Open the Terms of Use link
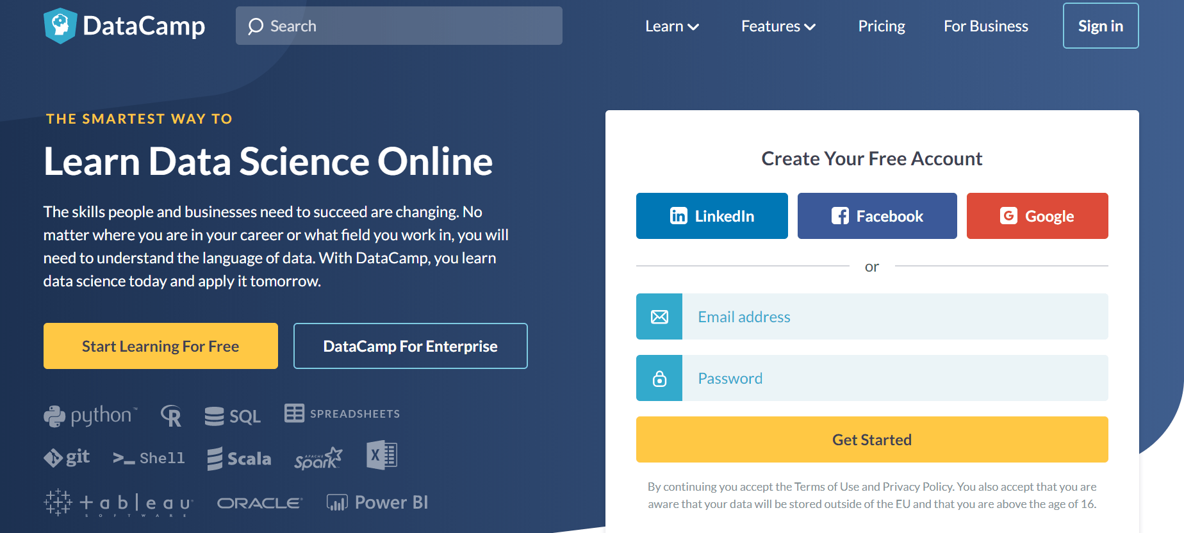1184x533 pixels. pyautogui.click(x=826, y=487)
